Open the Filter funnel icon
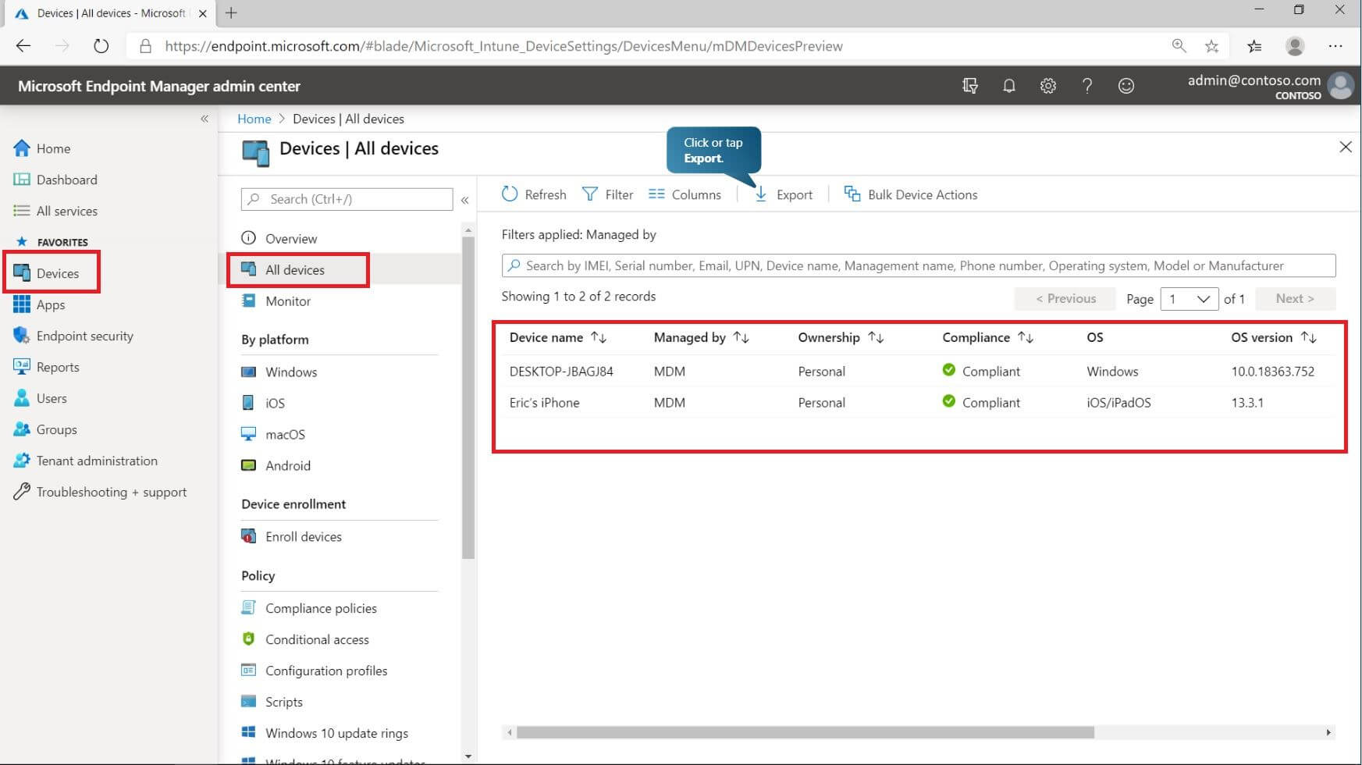 click(x=590, y=194)
